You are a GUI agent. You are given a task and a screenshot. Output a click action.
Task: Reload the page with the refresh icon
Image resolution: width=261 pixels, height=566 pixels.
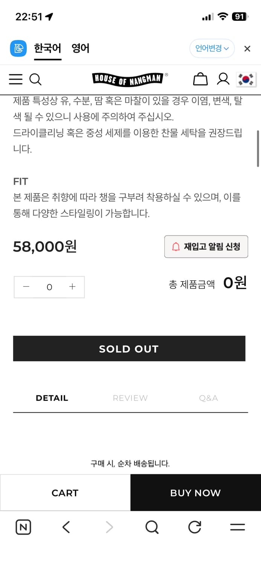[x=194, y=527]
